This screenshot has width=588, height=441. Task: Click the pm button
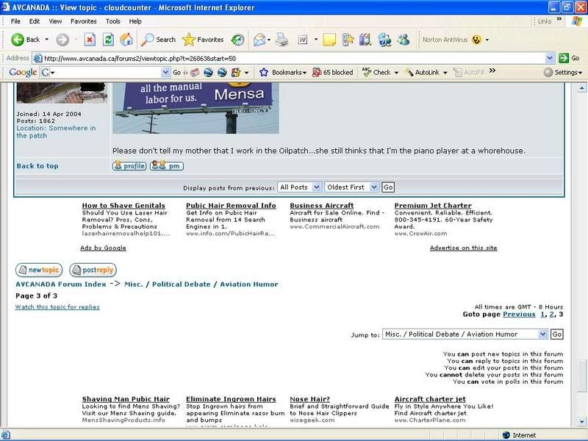(x=167, y=166)
